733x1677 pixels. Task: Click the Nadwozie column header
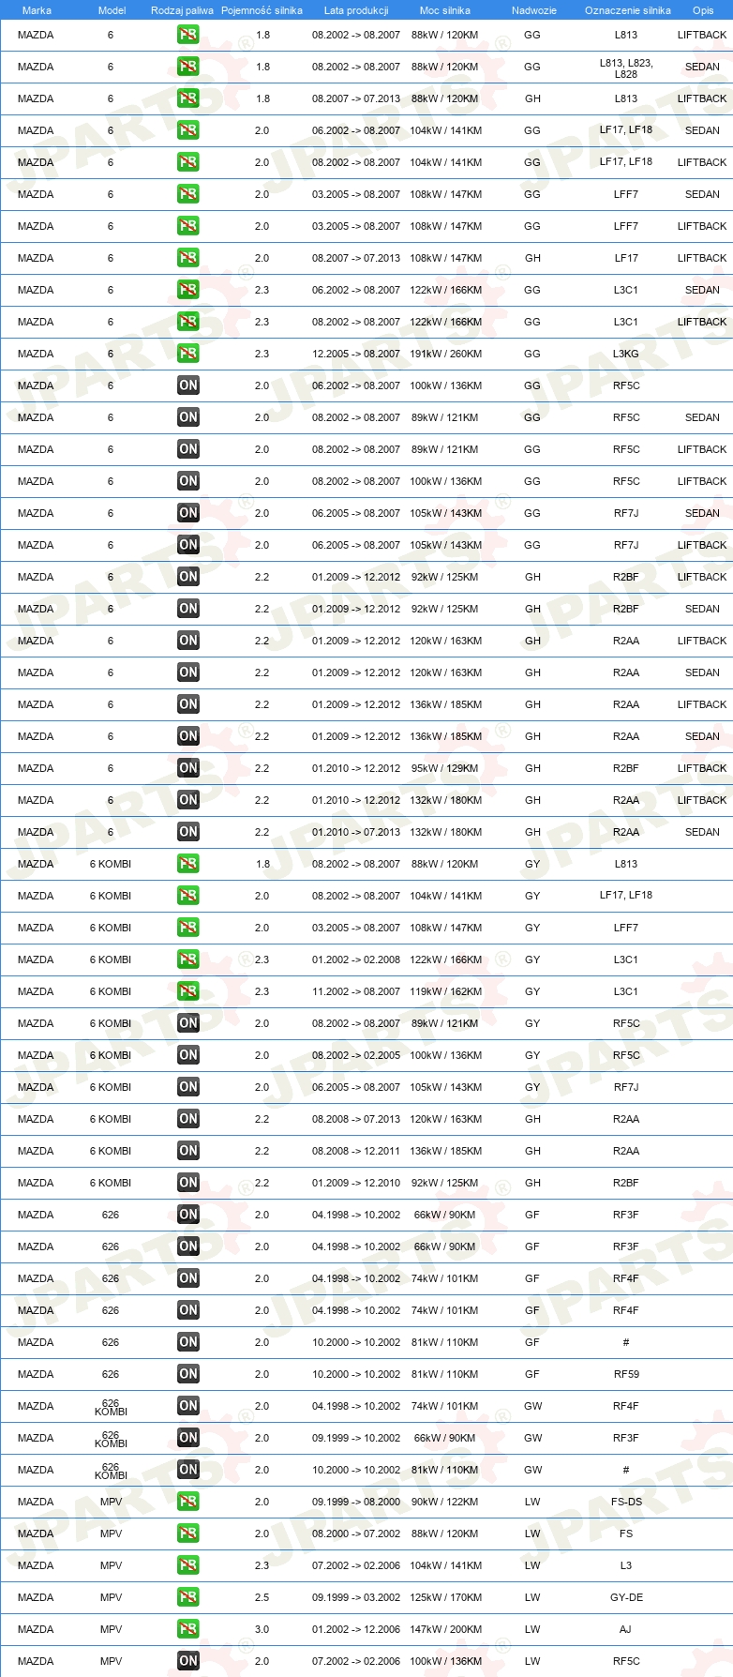pos(534,10)
